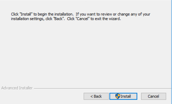The image size is (172, 104).
Task: Click the quoted word "Back" in instructions
Action: tap(58, 19)
